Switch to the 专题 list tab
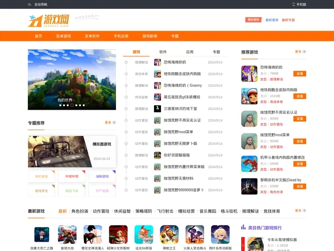This screenshot has height=251, width=334. pos(217,52)
